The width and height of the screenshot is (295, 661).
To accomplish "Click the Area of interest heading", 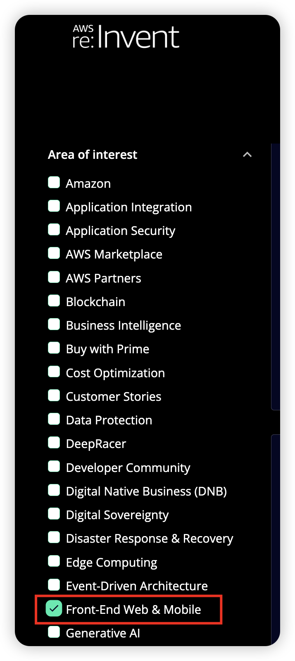I will click(93, 155).
